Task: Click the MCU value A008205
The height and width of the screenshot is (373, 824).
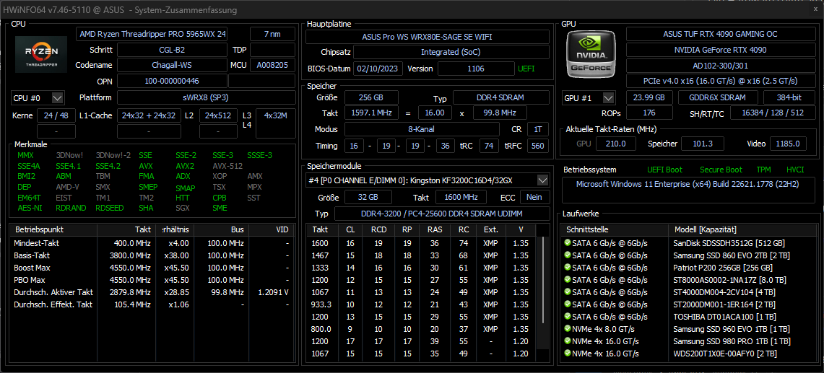Action: click(x=272, y=65)
